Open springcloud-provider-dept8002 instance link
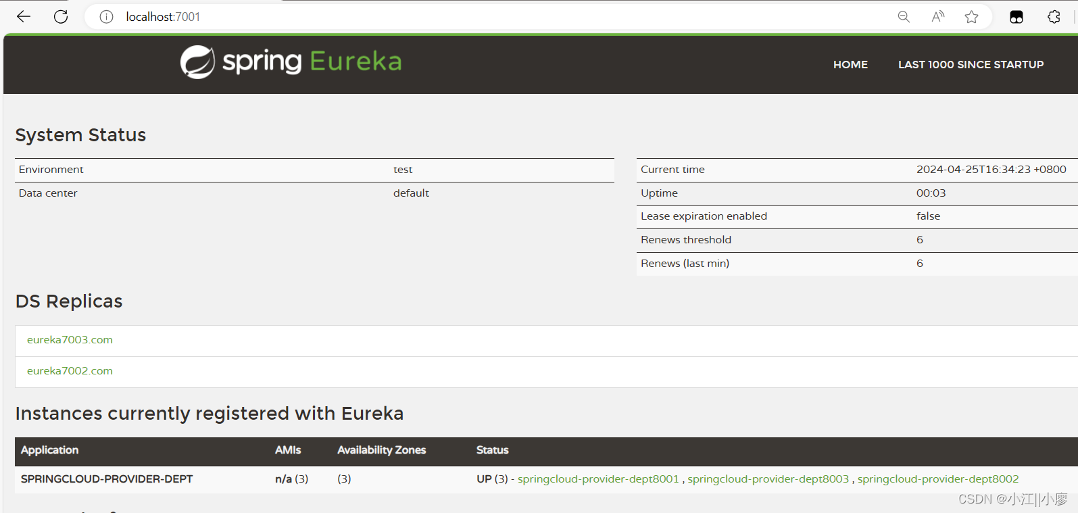Image resolution: width=1078 pixels, height=513 pixels. click(x=938, y=479)
